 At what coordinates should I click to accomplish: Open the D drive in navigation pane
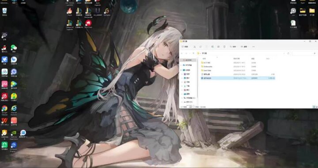(x=188, y=102)
